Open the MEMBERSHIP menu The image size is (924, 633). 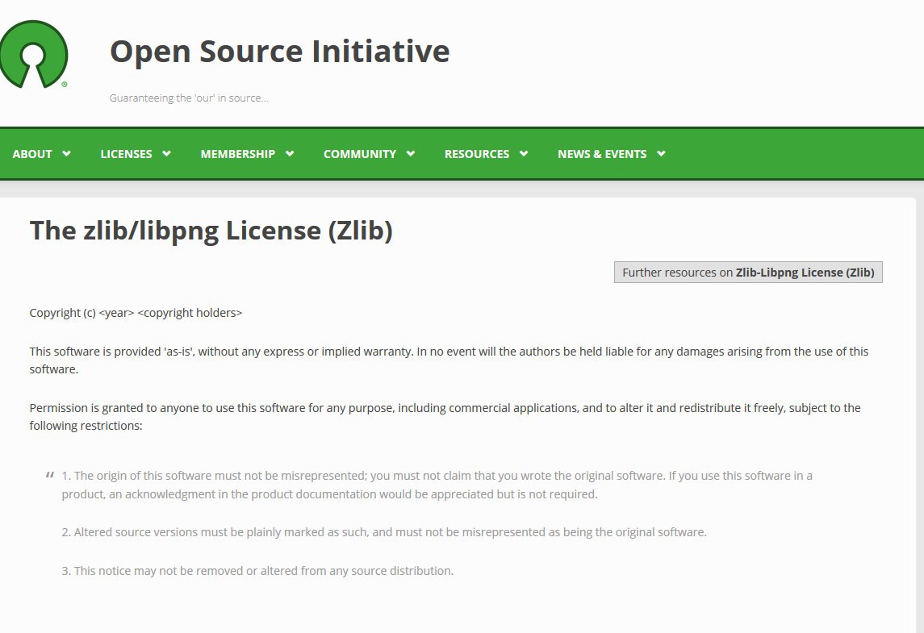pyautogui.click(x=237, y=154)
